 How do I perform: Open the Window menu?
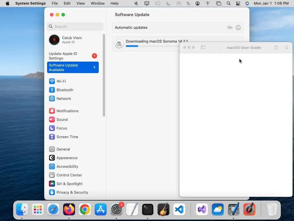98,3
